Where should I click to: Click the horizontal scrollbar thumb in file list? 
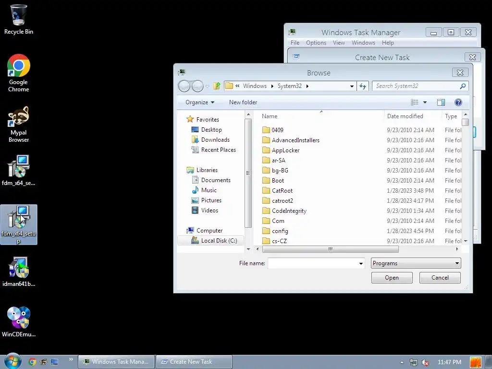(x=331, y=249)
